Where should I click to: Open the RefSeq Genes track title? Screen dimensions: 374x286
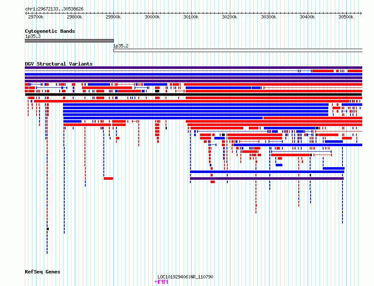point(42,272)
